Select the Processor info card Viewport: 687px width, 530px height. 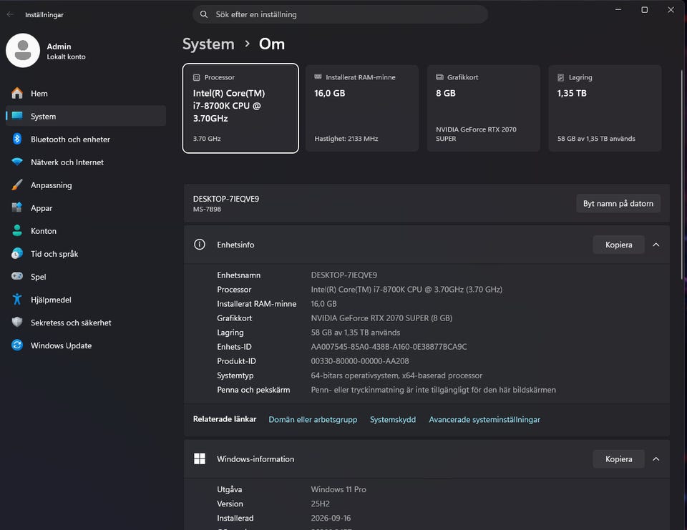click(240, 108)
